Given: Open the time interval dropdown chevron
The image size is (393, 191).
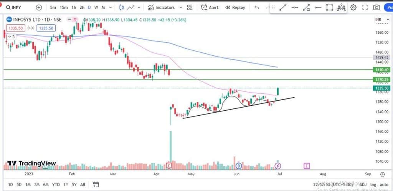Looking at the screenshot, I should (x=111, y=8).
